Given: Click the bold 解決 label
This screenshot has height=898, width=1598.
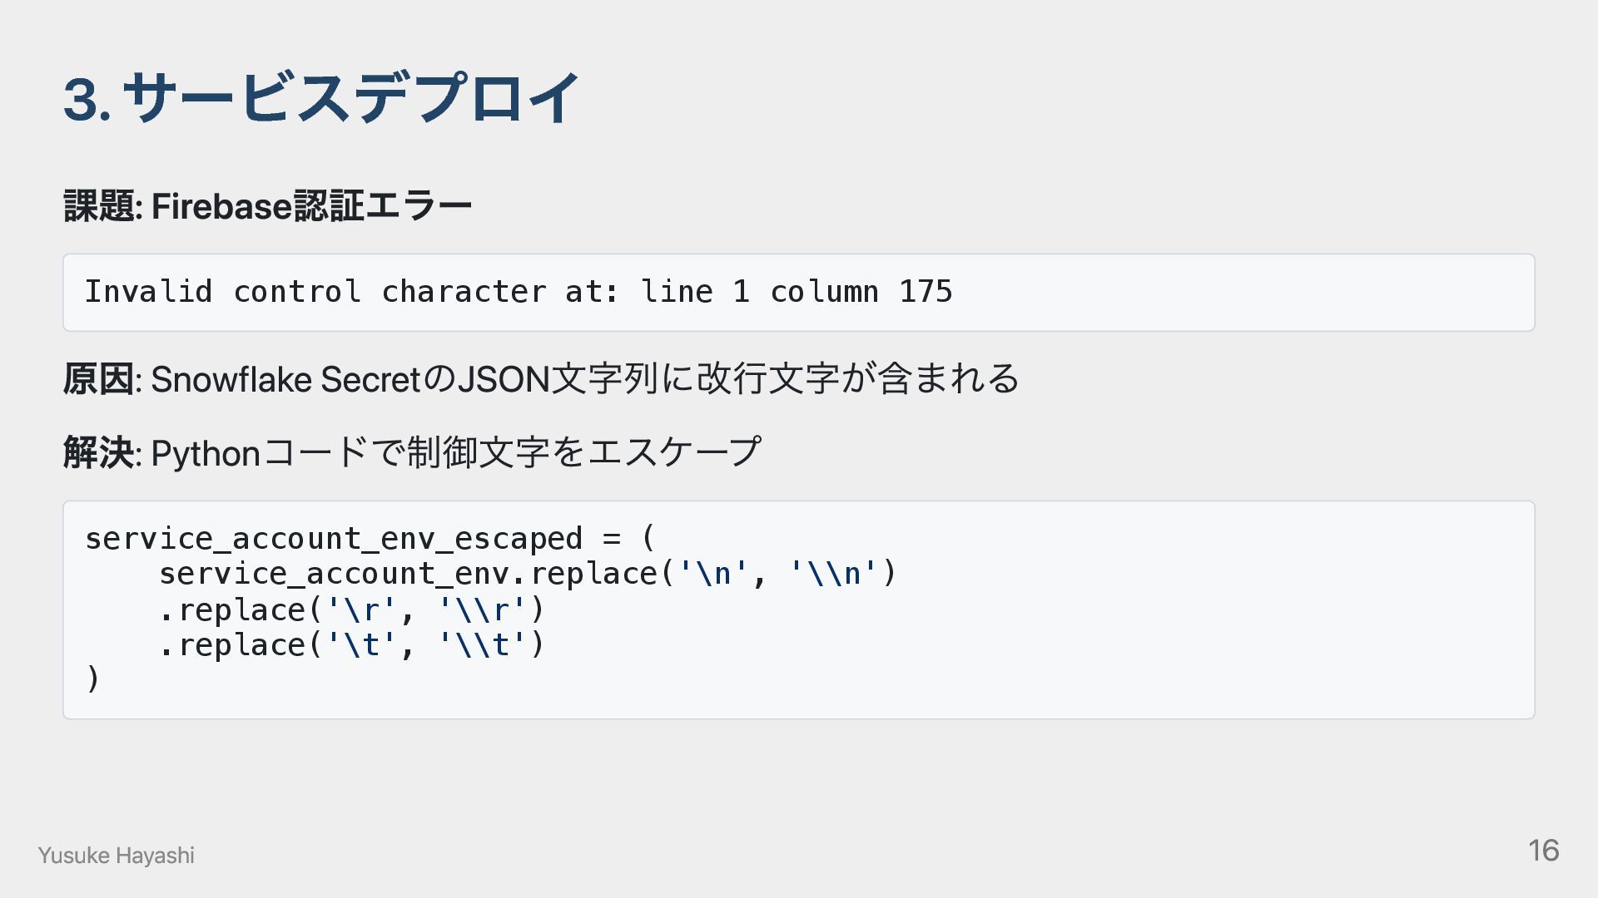Looking at the screenshot, I should (x=97, y=453).
